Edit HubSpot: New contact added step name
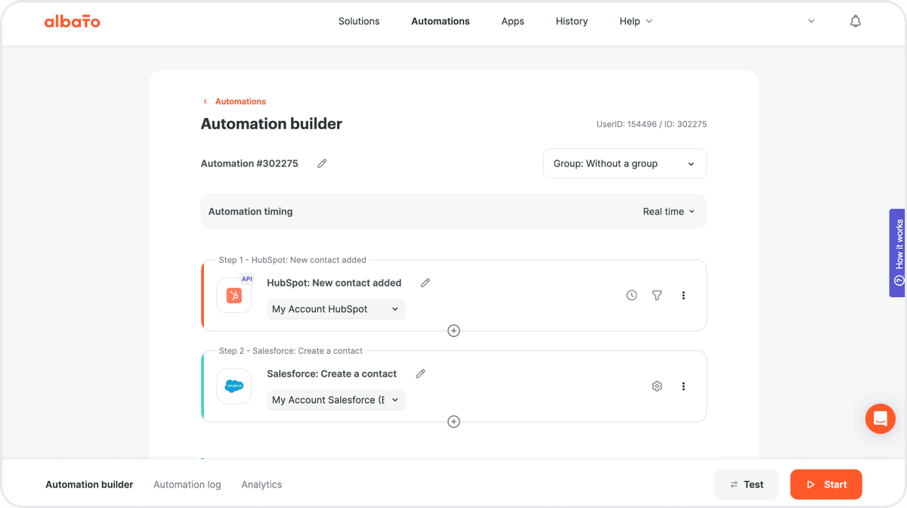The width and height of the screenshot is (907, 508). coord(426,283)
